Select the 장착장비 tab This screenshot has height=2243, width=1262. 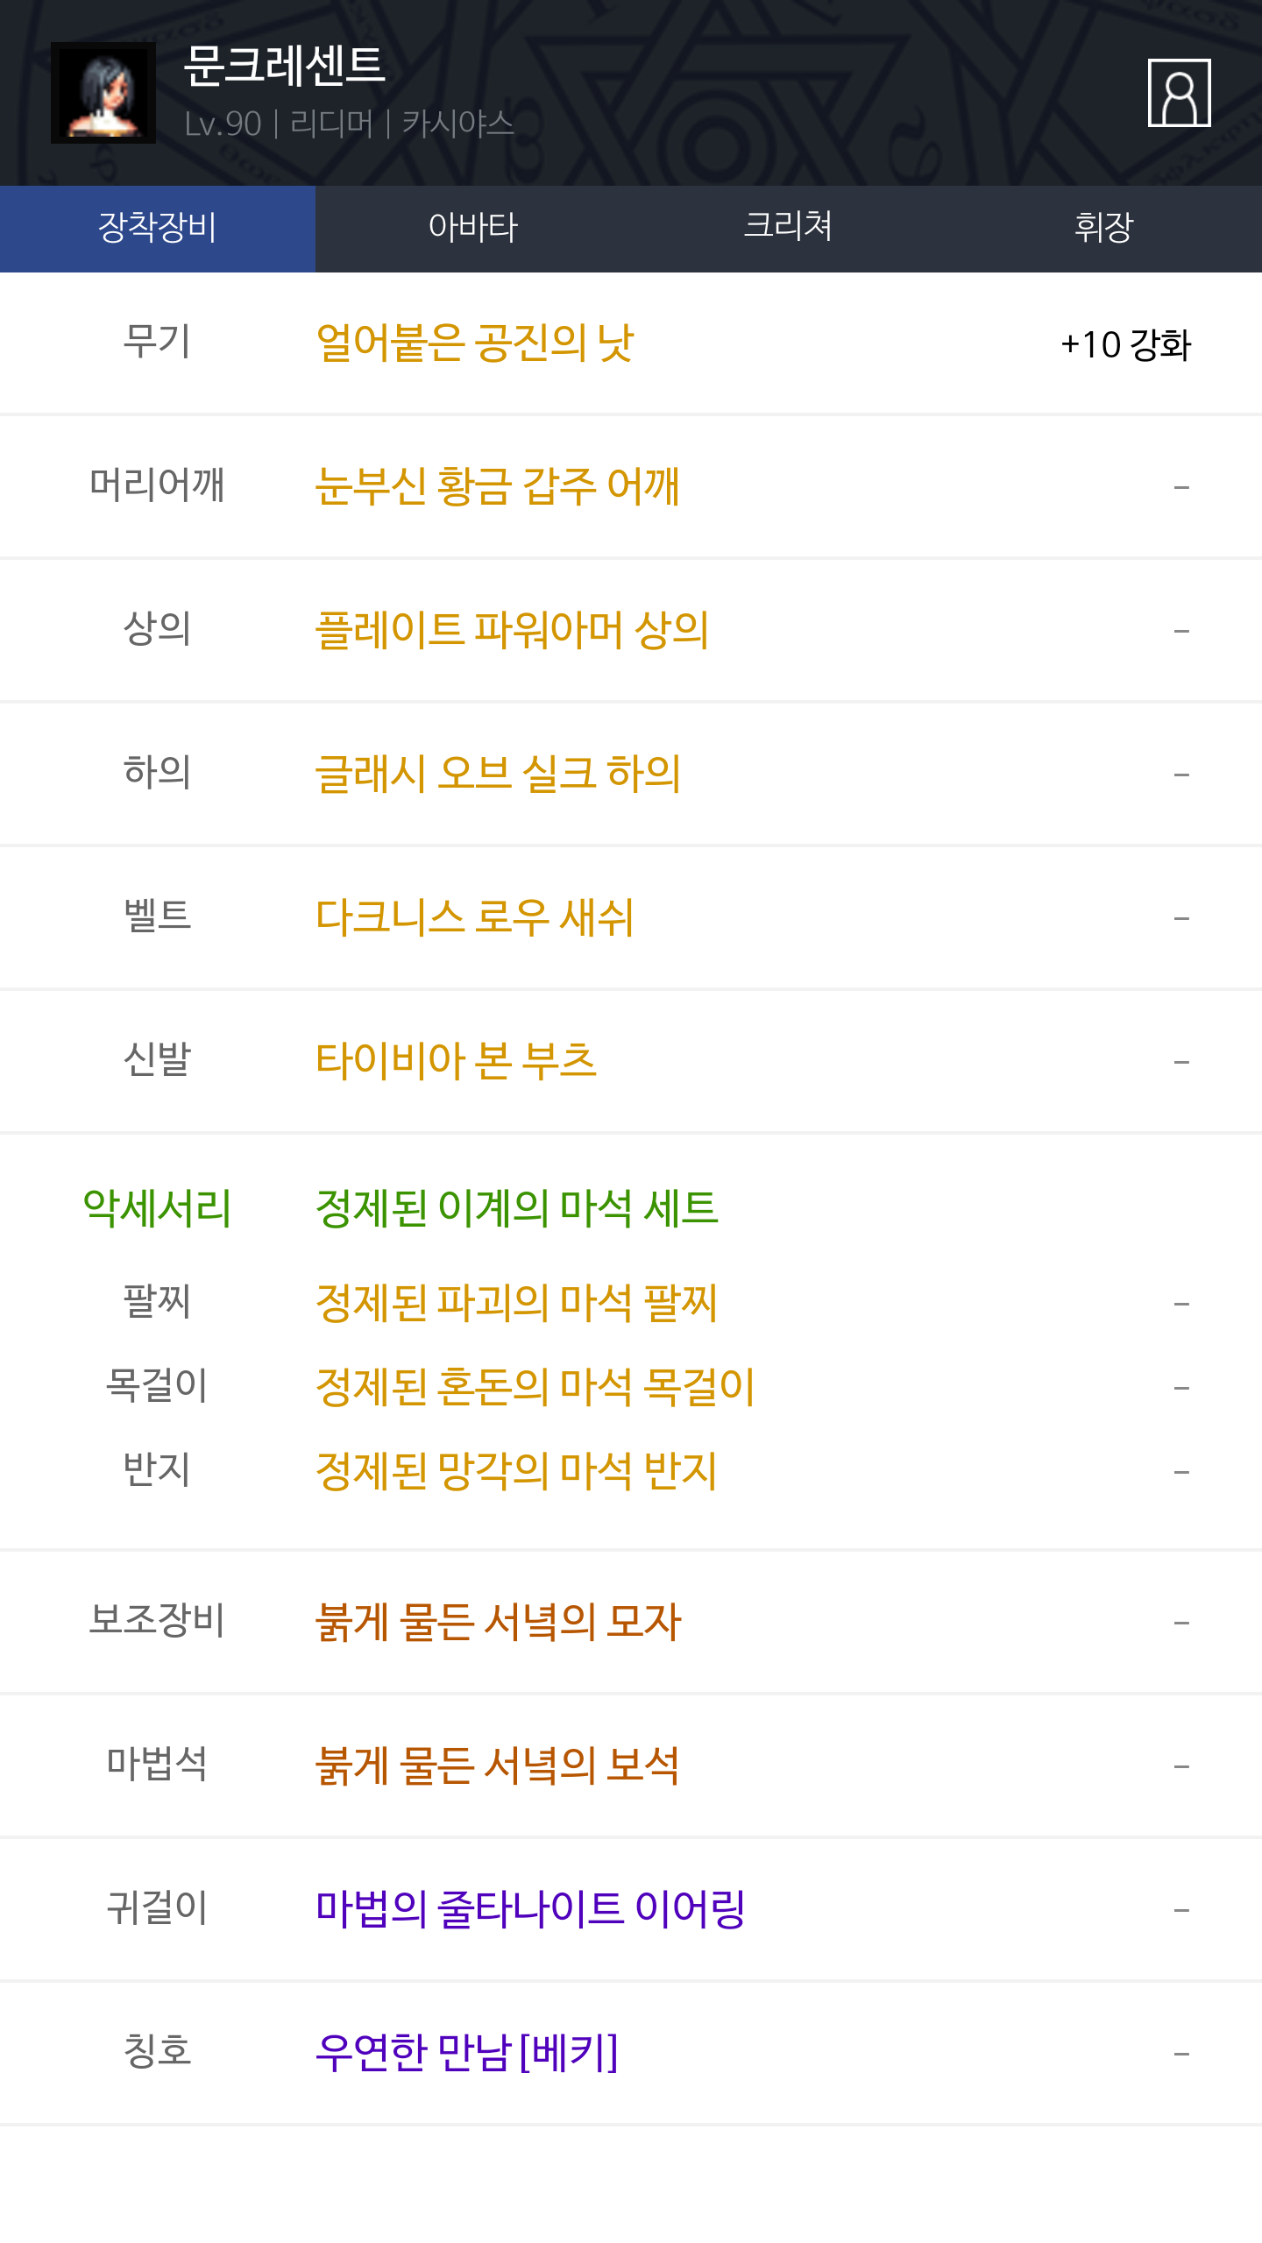[x=158, y=228]
